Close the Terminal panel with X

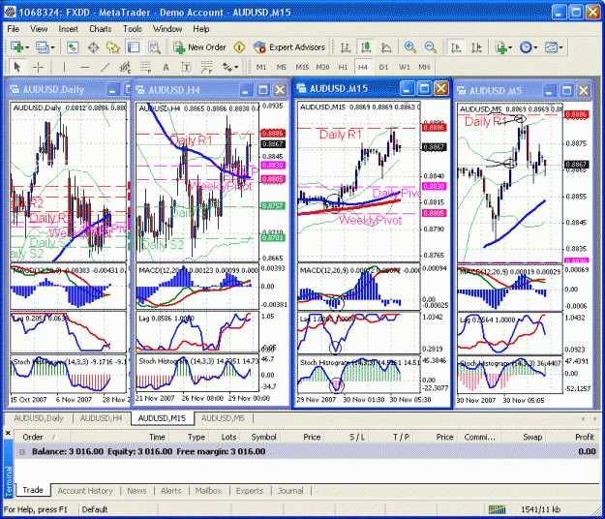[8, 434]
